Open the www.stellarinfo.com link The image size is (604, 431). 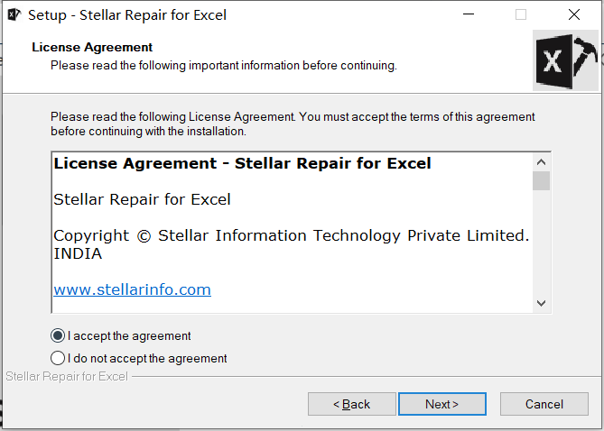click(132, 289)
